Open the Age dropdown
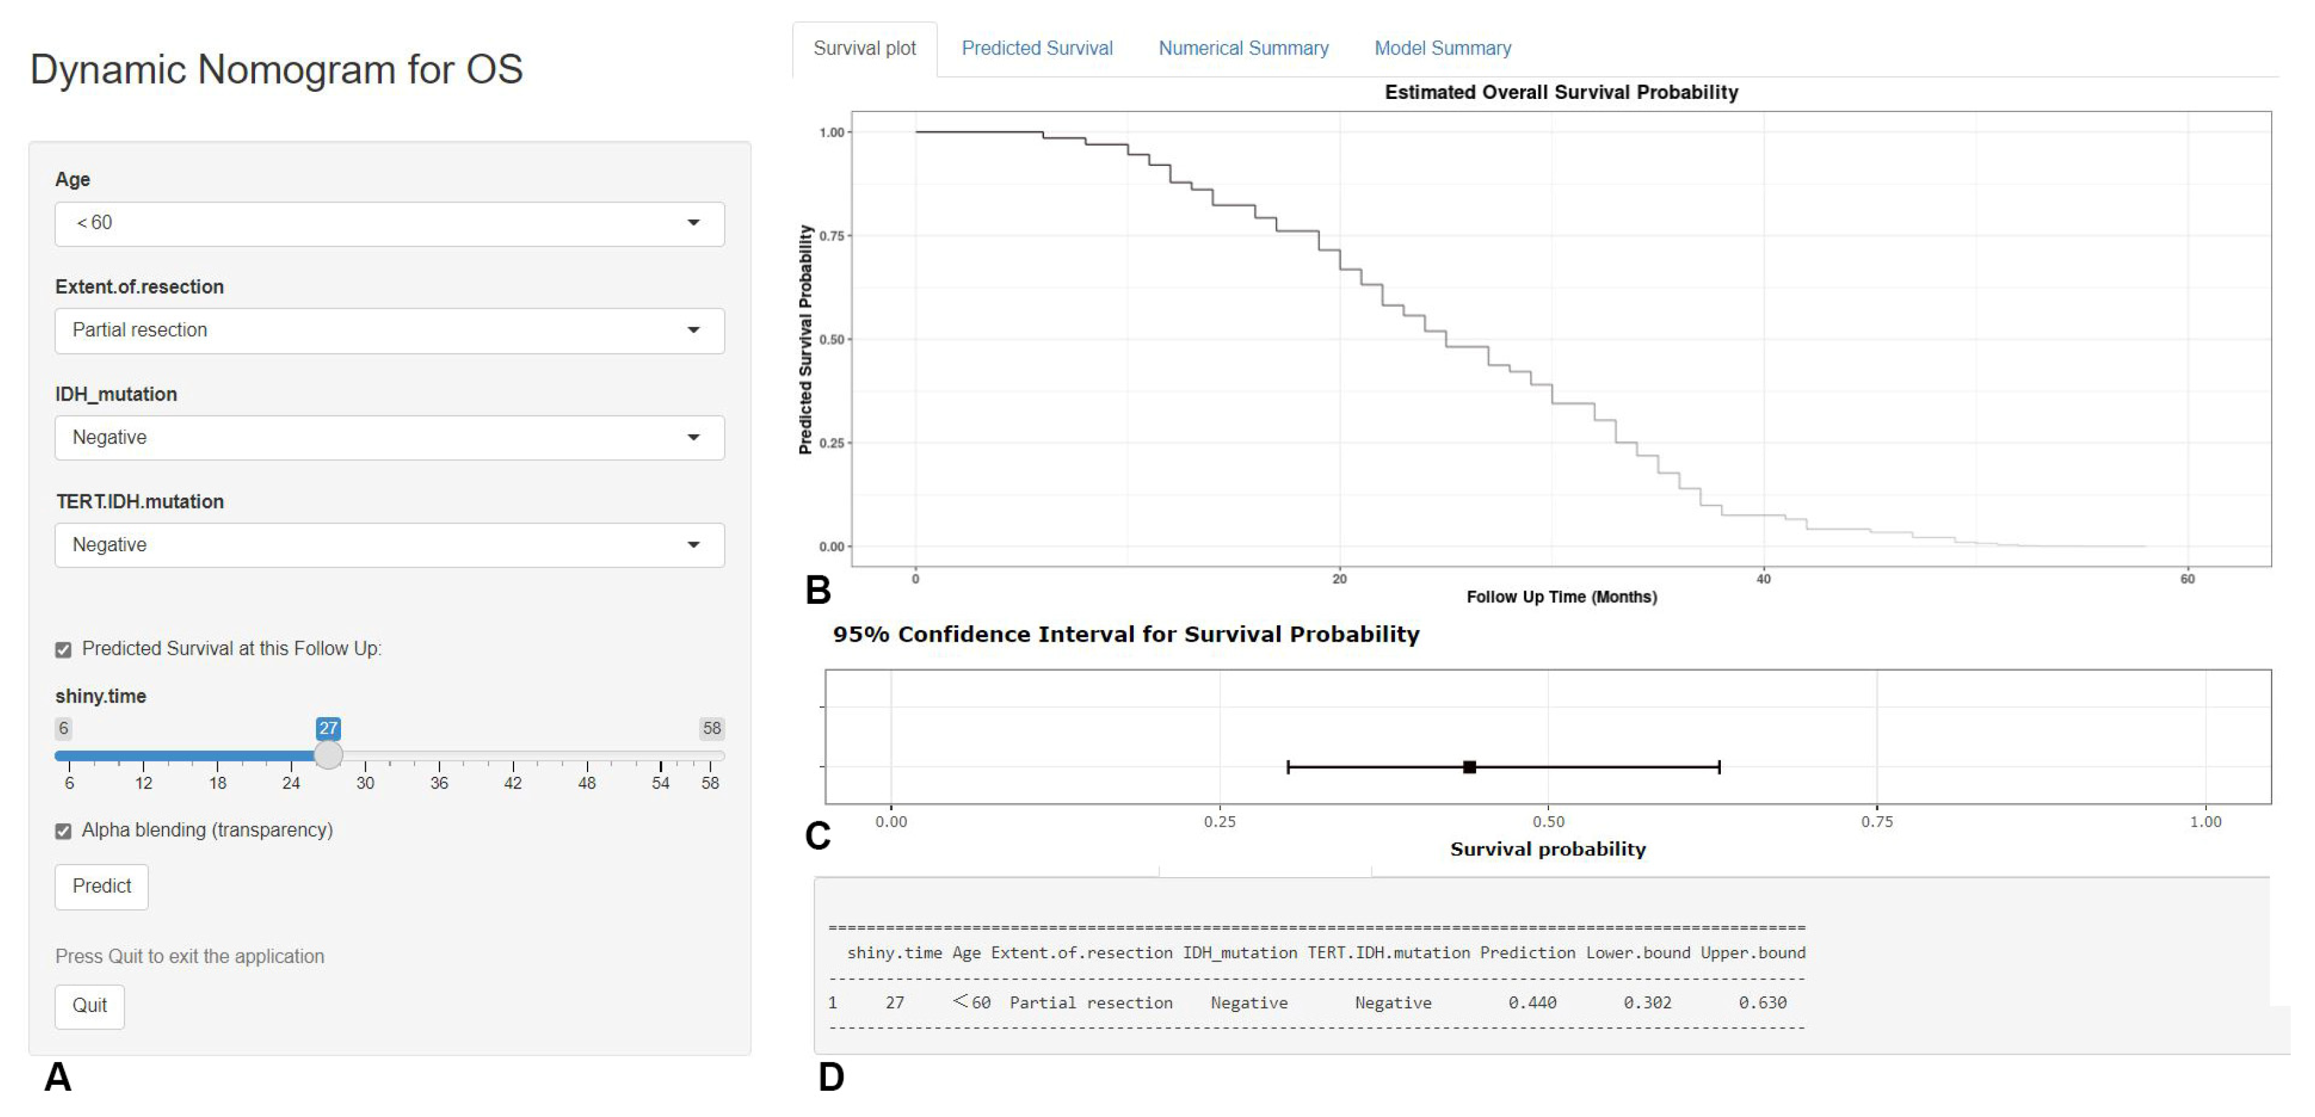 click(388, 224)
